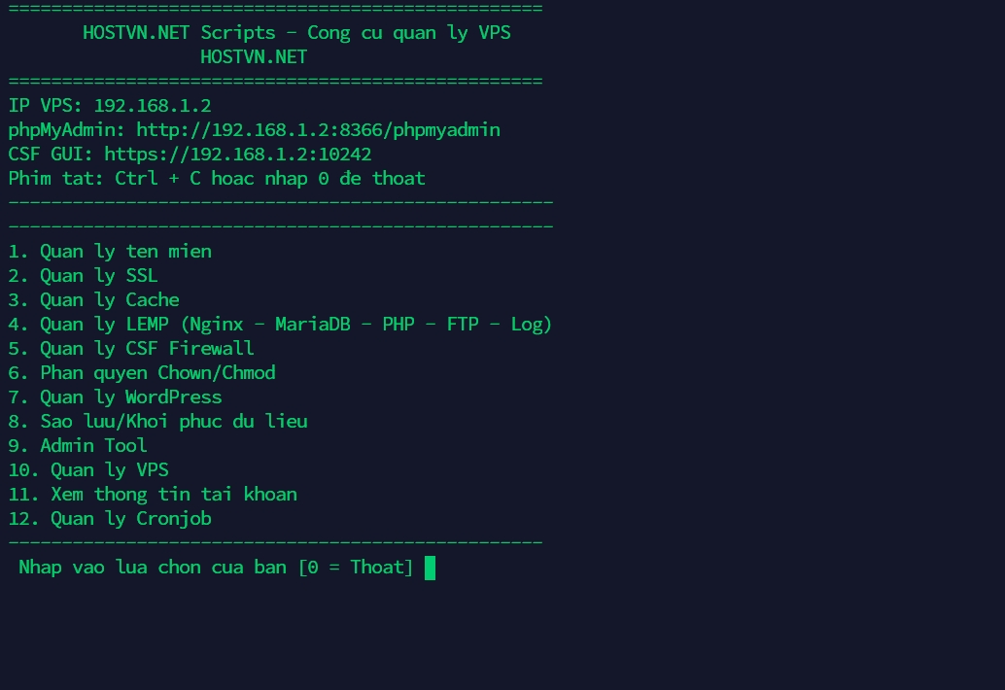The image size is (1005, 690).
Task: Select the Quan ly VPS option
Action: coord(88,470)
